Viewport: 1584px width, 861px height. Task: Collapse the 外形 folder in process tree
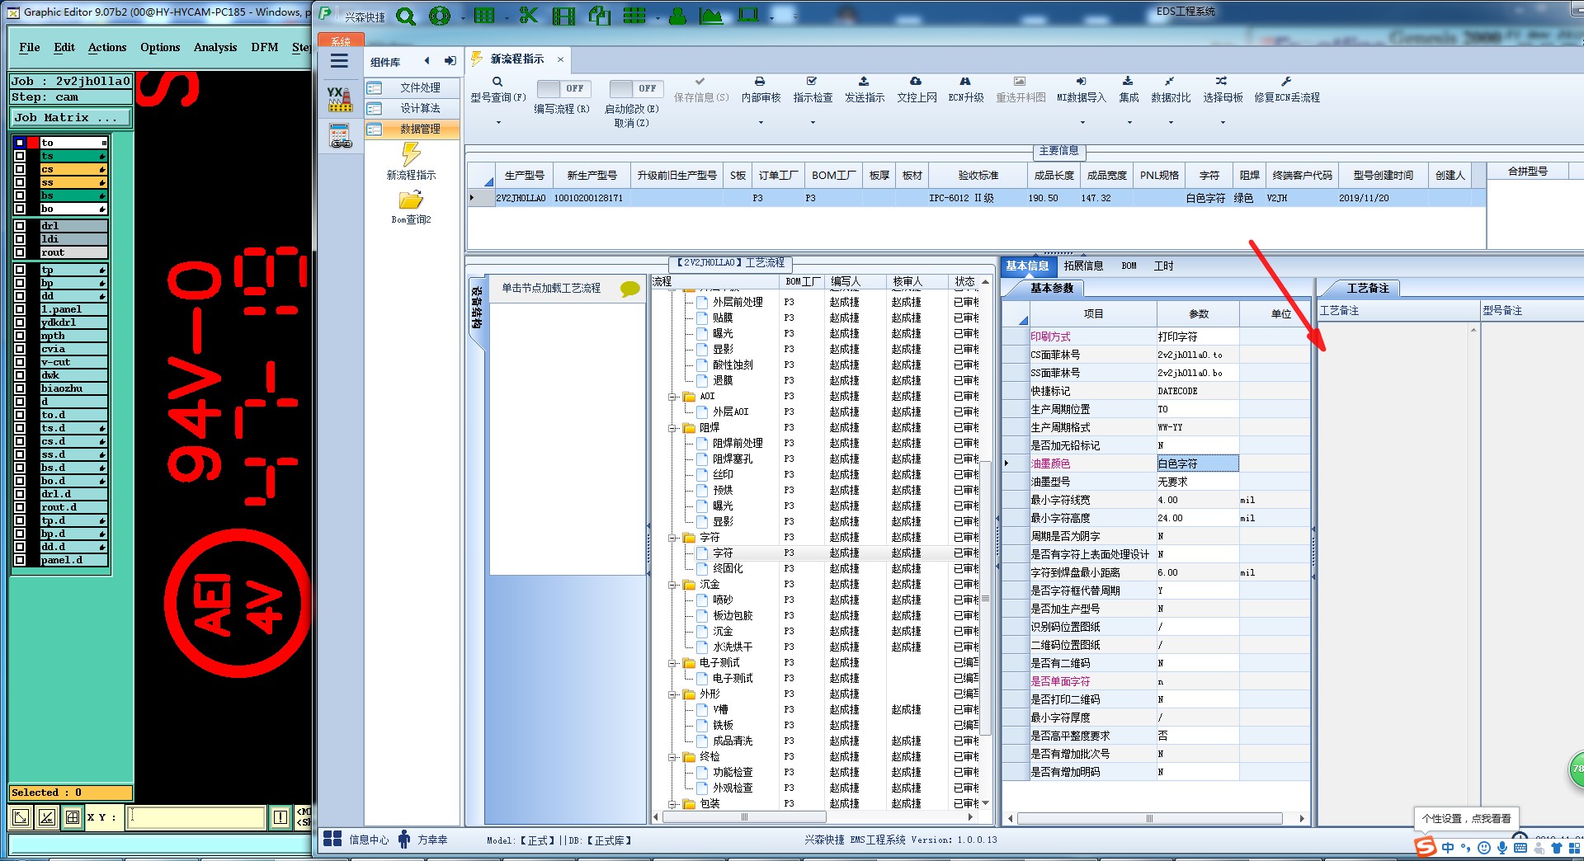(672, 694)
